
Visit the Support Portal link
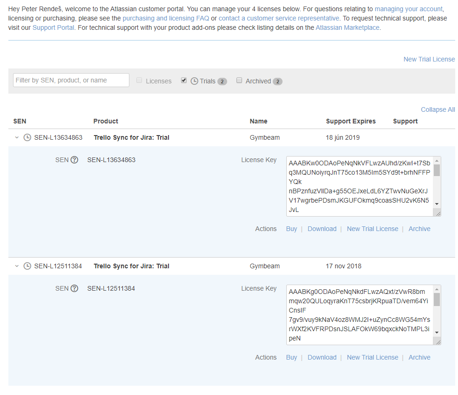point(53,28)
